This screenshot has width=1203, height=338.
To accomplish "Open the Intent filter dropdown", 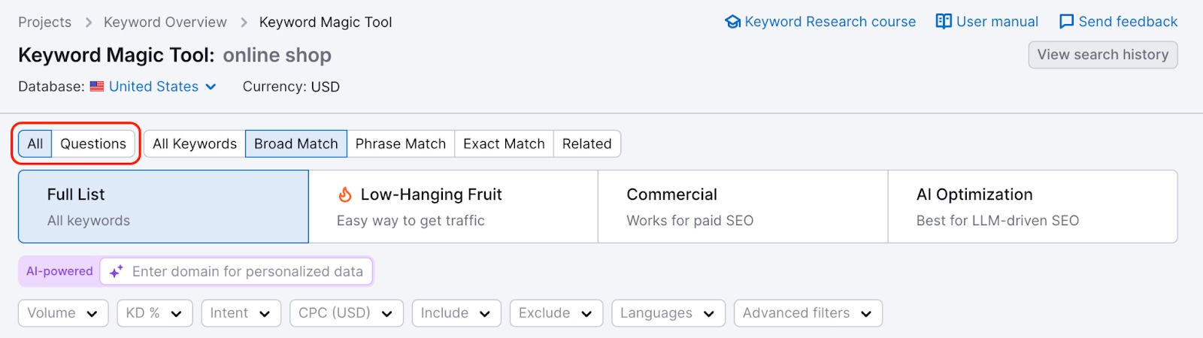I will pos(241,313).
